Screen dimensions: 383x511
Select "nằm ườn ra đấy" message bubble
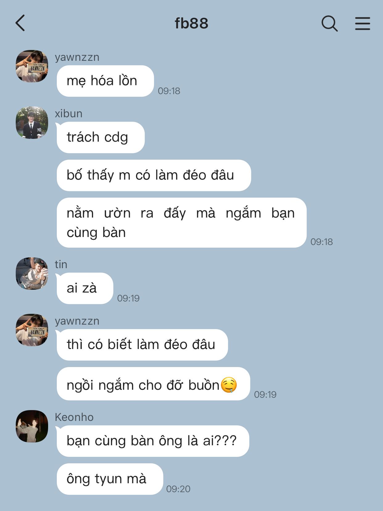pos(182,222)
